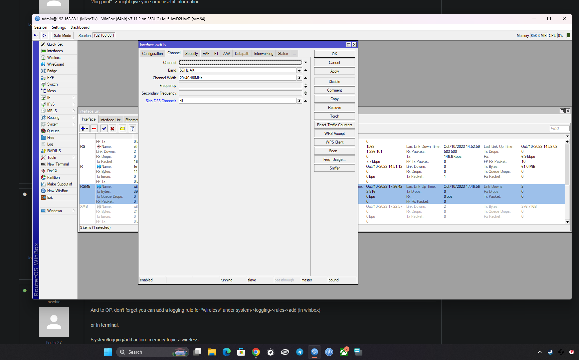Open the Bridge menu item
This screenshot has height=360, width=579.
coord(52,71)
